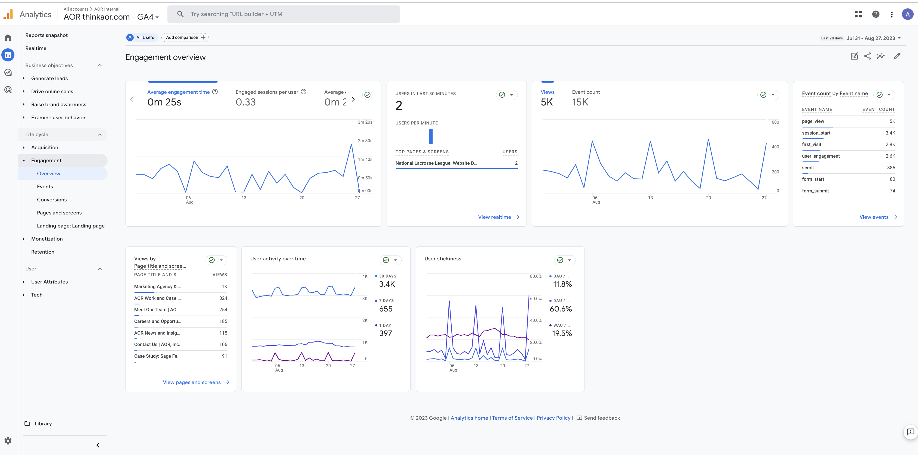Image resolution: width=918 pixels, height=455 pixels.
Task: Open the feedback icon at bottom right
Action: tap(910, 432)
